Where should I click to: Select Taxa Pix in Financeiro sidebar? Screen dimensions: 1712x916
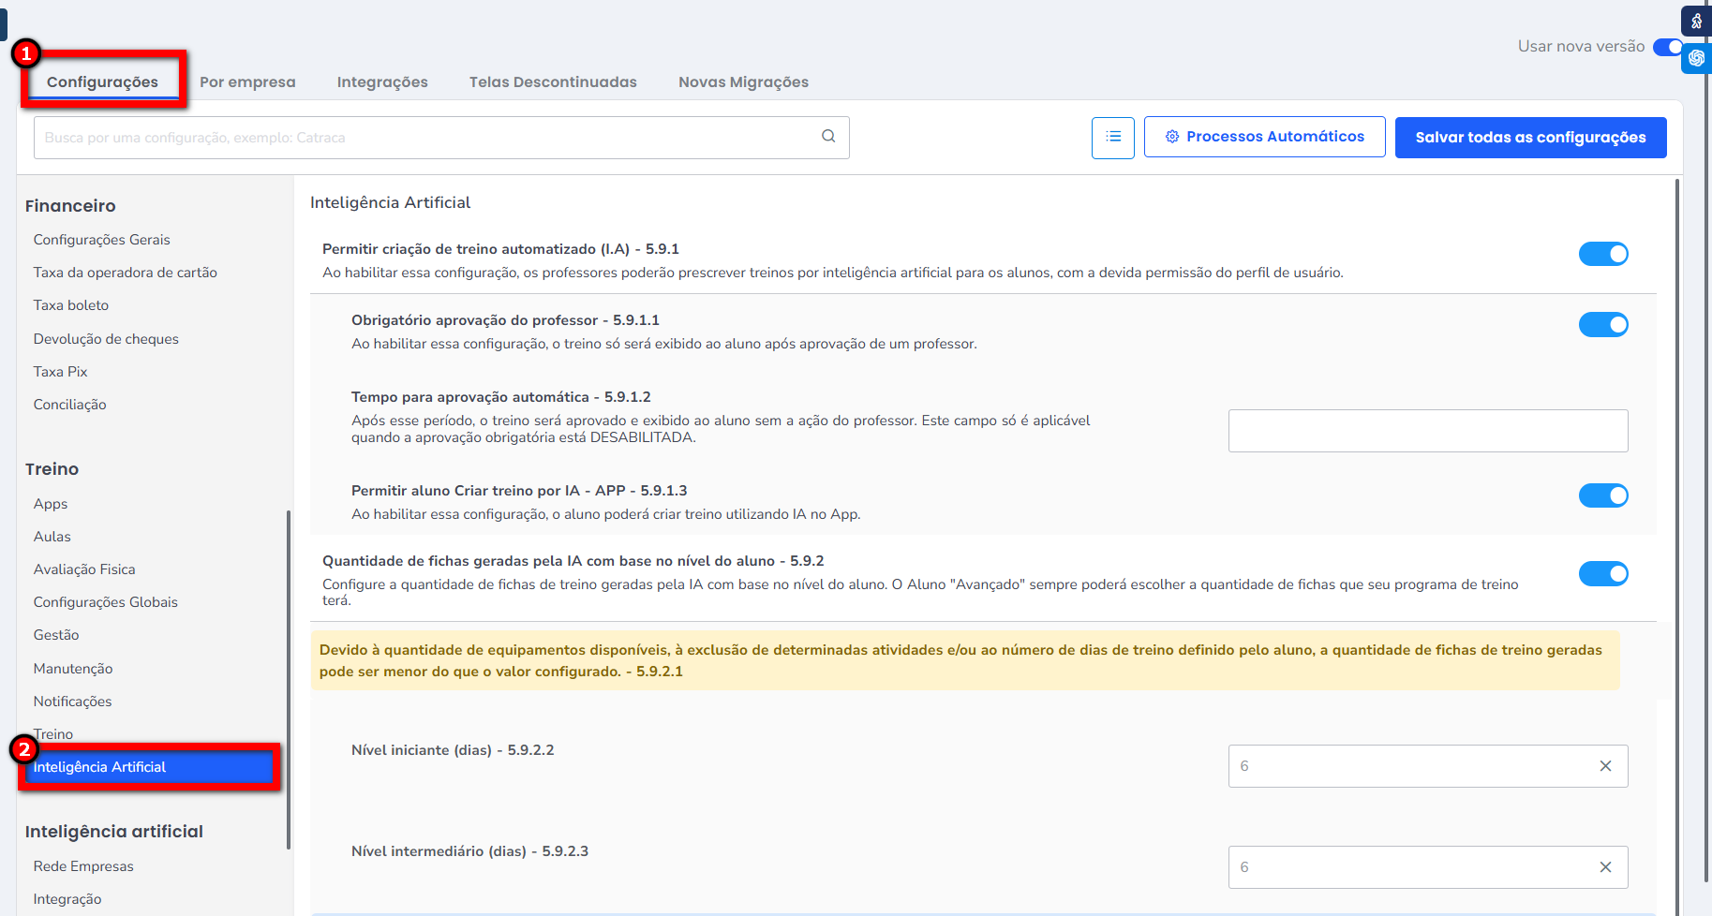tap(61, 372)
